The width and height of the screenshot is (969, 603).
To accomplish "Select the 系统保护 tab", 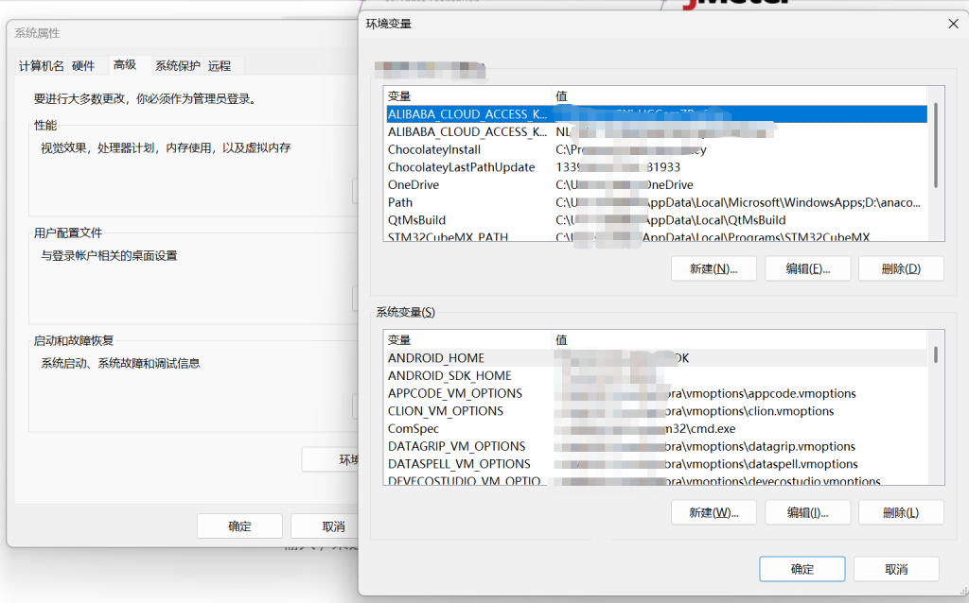I will point(178,65).
